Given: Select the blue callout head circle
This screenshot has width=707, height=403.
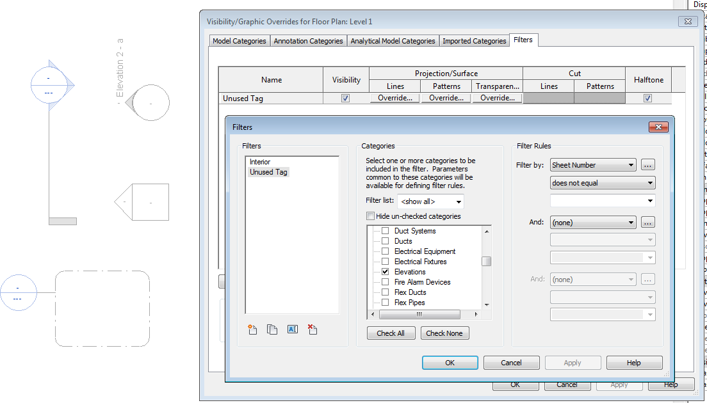Looking at the screenshot, I should pyautogui.click(x=18, y=293).
